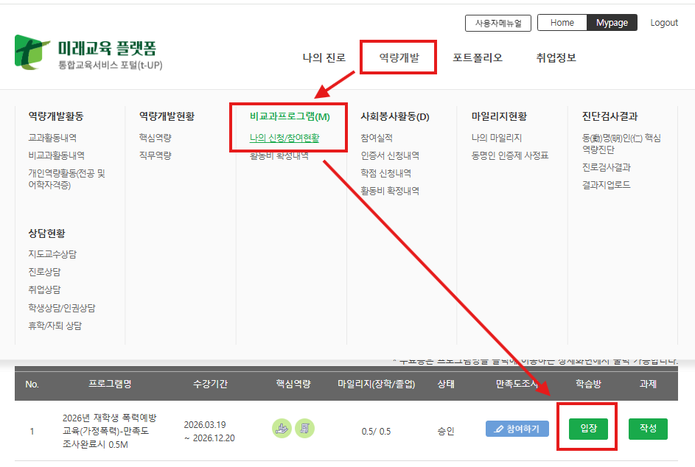Click the Logout link
Screen dimensions: 695x467
(663, 23)
